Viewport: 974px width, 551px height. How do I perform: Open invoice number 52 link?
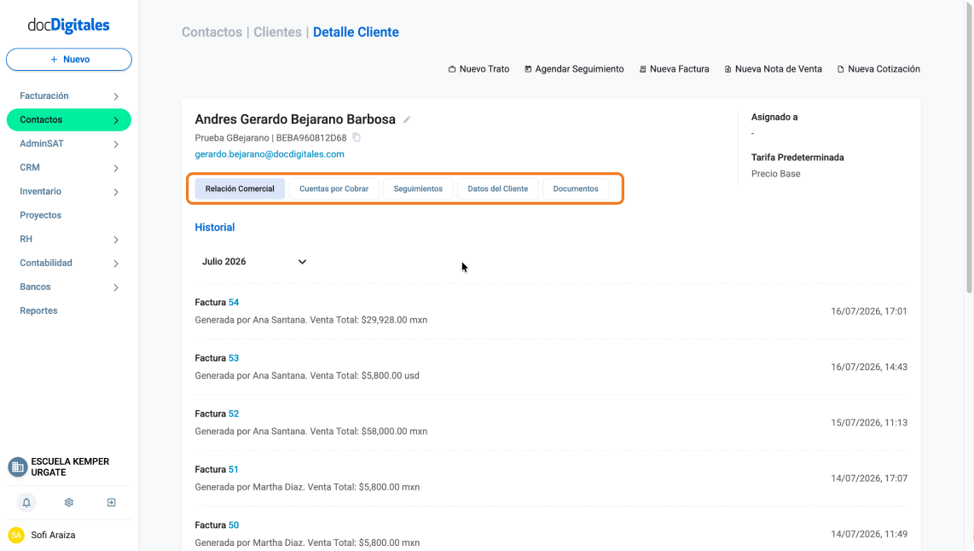(234, 414)
